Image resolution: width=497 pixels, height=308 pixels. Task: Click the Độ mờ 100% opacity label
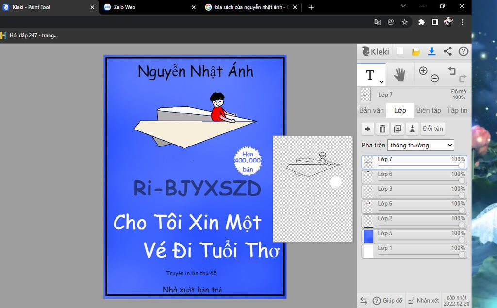click(x=459, y=95)
